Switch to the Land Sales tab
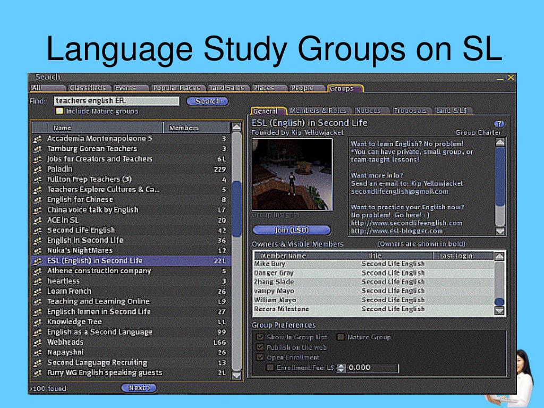Viewport: 544px width, 408px height. 228,88
